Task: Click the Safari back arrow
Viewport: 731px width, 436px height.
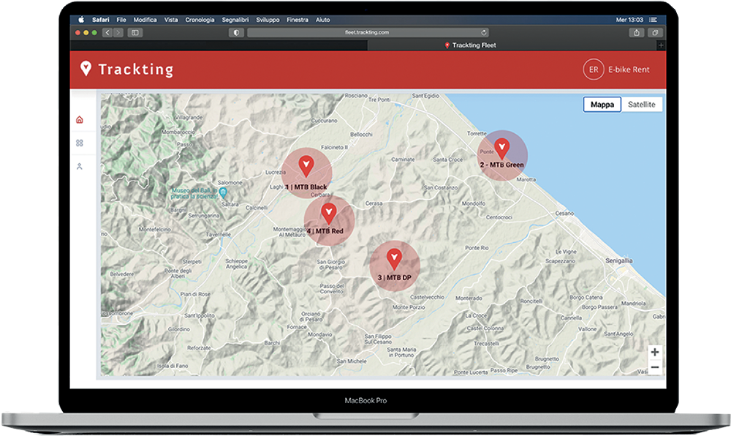Action: pos(107,33)
